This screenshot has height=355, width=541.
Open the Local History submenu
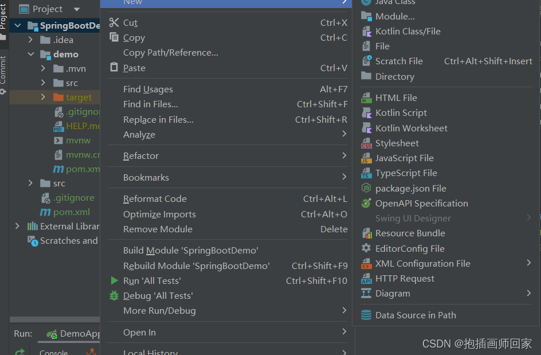coord(228,350)
